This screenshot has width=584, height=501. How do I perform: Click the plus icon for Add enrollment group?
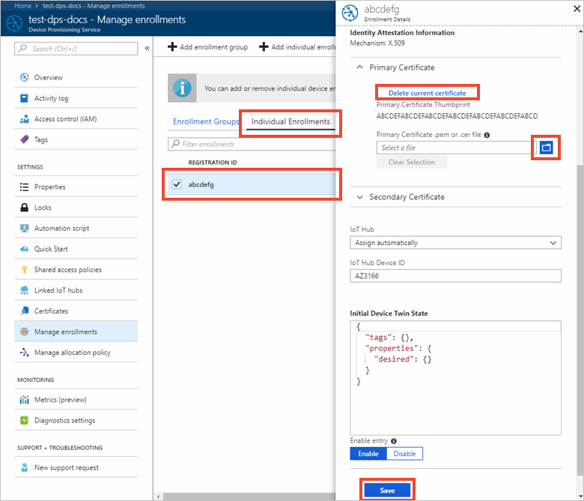tap(172, 47)
